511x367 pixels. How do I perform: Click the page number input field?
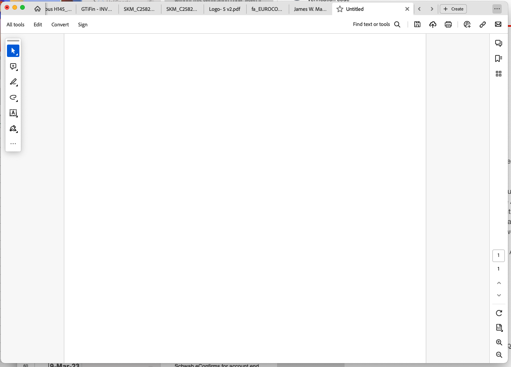coord(498,255)
